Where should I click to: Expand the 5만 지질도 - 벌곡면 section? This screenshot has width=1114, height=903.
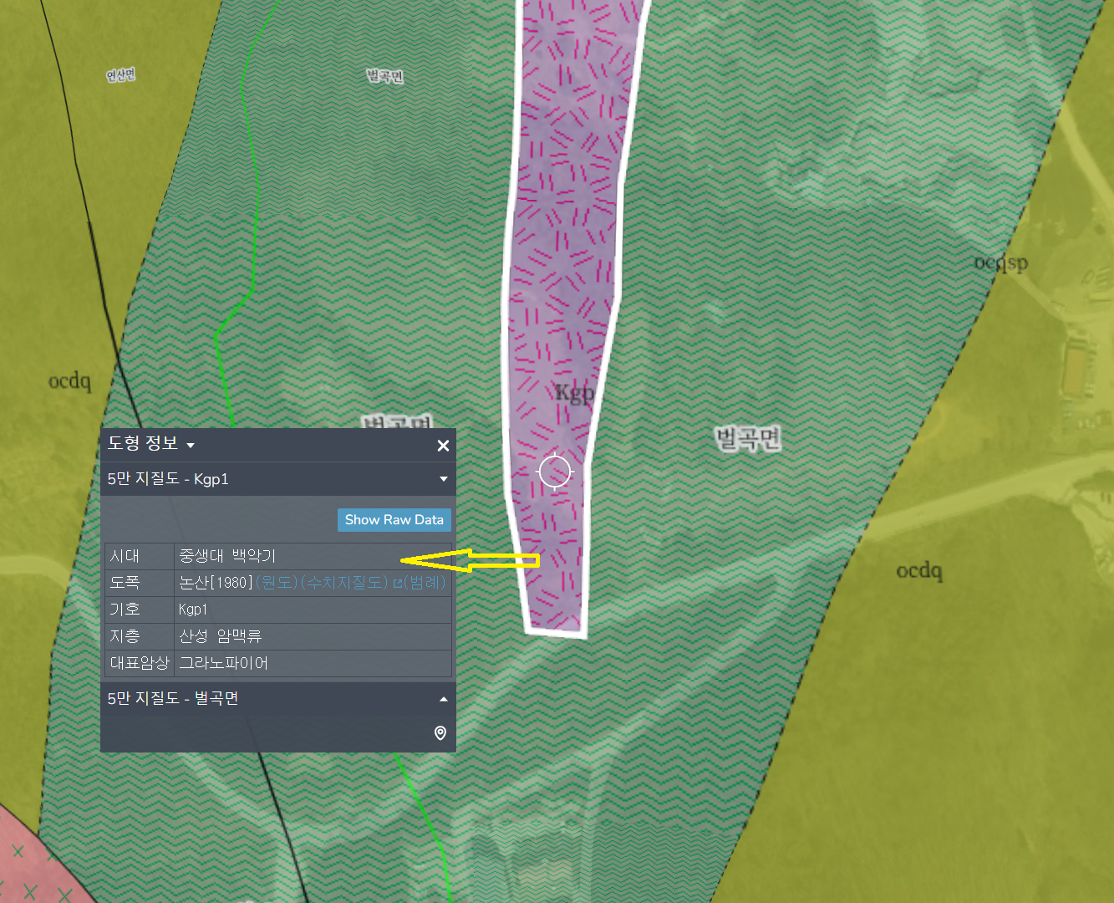coord(443,699)
